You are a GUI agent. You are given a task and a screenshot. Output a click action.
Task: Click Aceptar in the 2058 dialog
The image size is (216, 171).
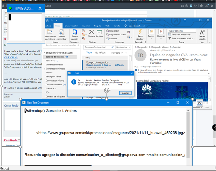[125, 93]
